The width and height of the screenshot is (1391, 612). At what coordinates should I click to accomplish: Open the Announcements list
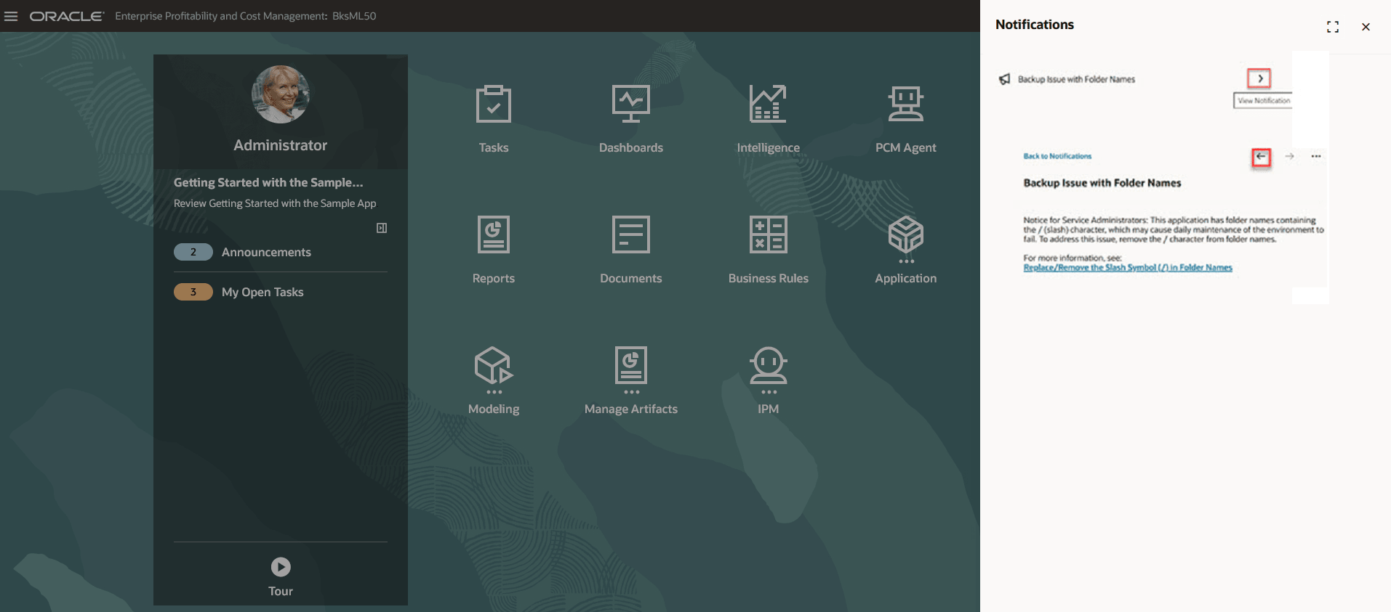point(266,252)
